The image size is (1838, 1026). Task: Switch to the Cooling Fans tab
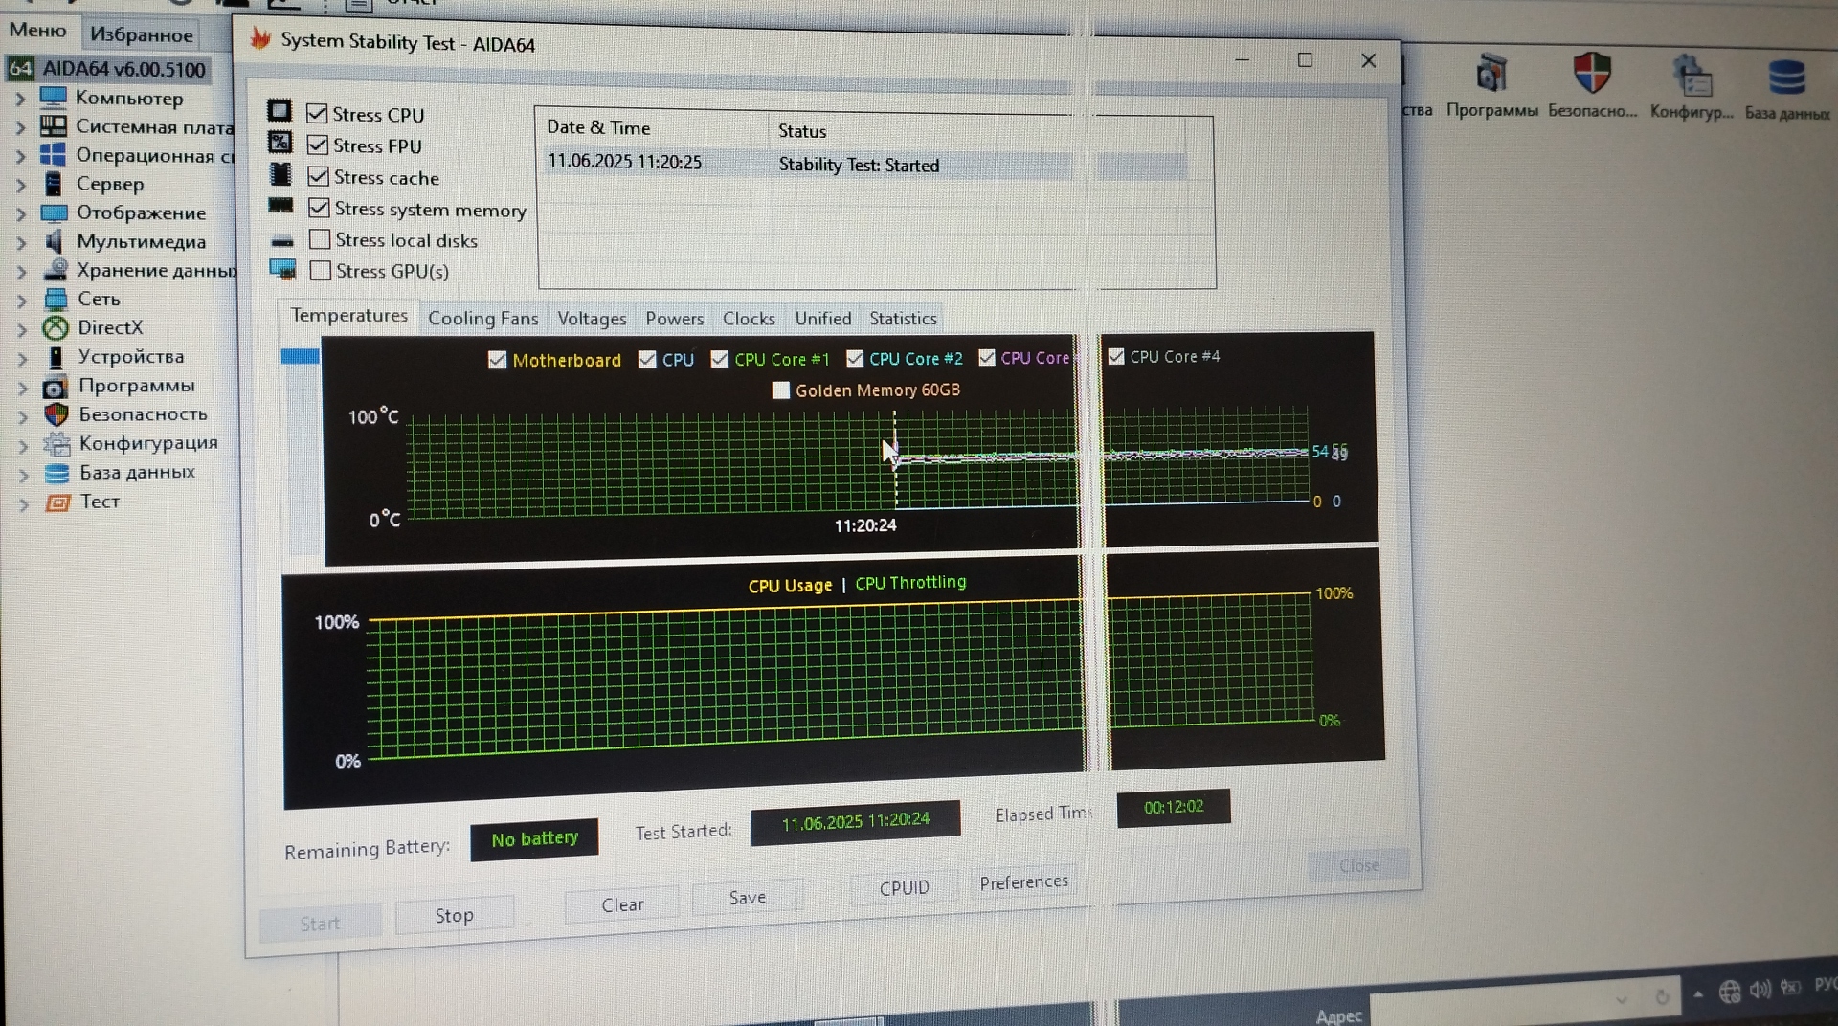pos(482,319)
